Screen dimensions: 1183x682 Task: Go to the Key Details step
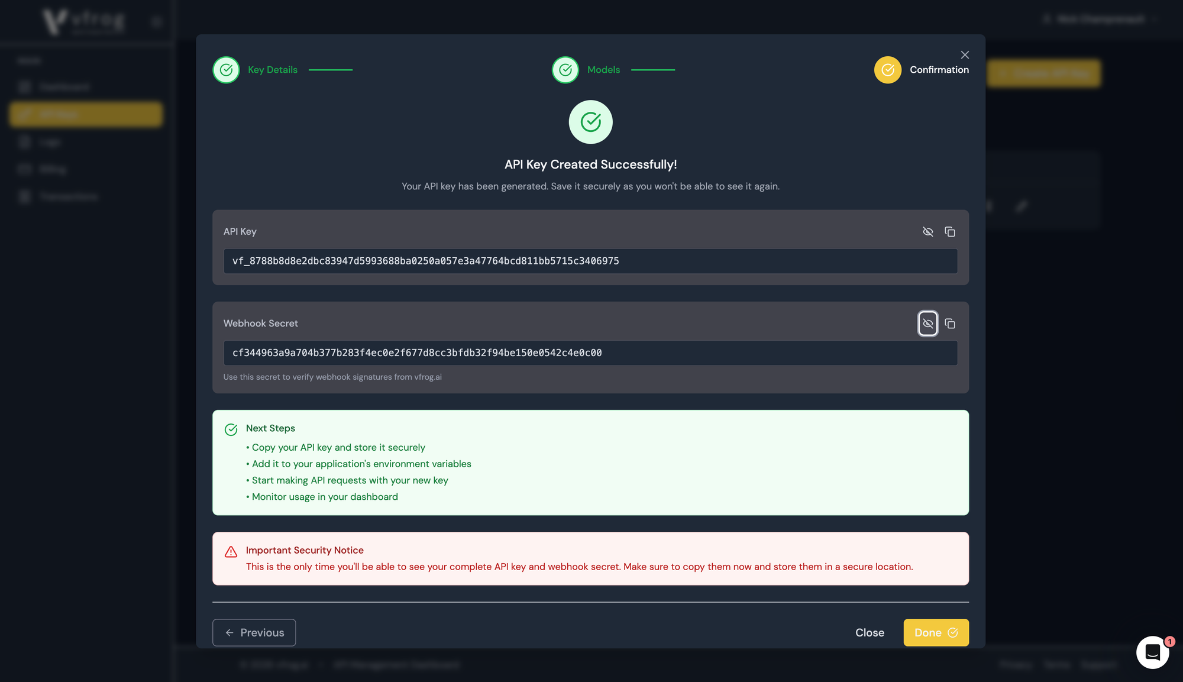(273, 70)
